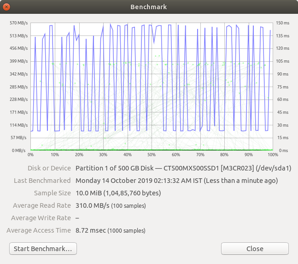Click the 171 MB/s axis label
Screen dimensions: 298x264
click(18, 112)
